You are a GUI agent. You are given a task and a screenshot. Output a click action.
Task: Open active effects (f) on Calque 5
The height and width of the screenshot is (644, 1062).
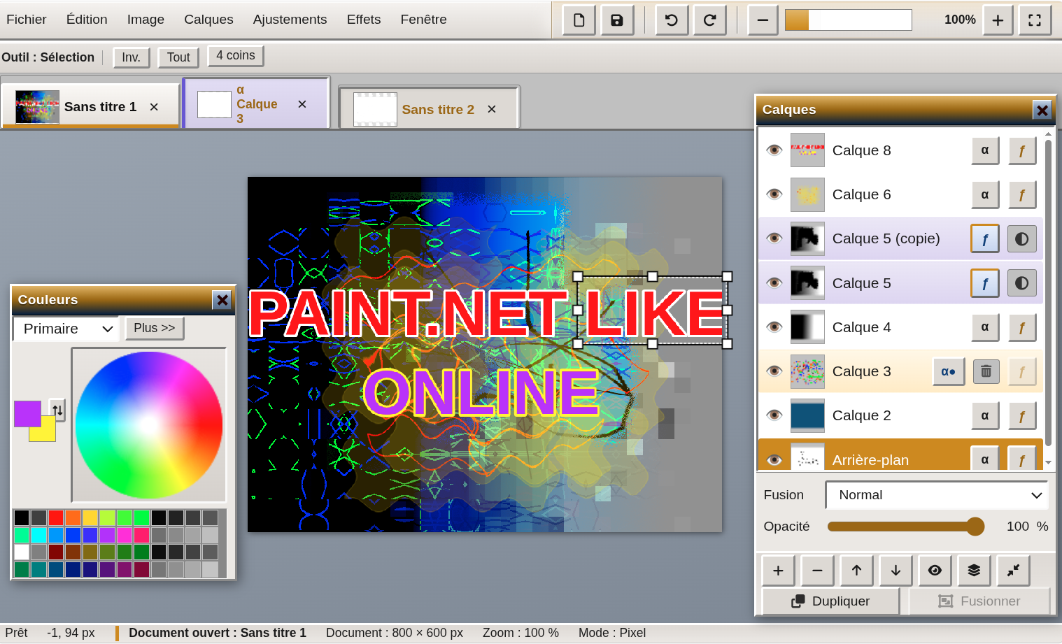[985, 283]
